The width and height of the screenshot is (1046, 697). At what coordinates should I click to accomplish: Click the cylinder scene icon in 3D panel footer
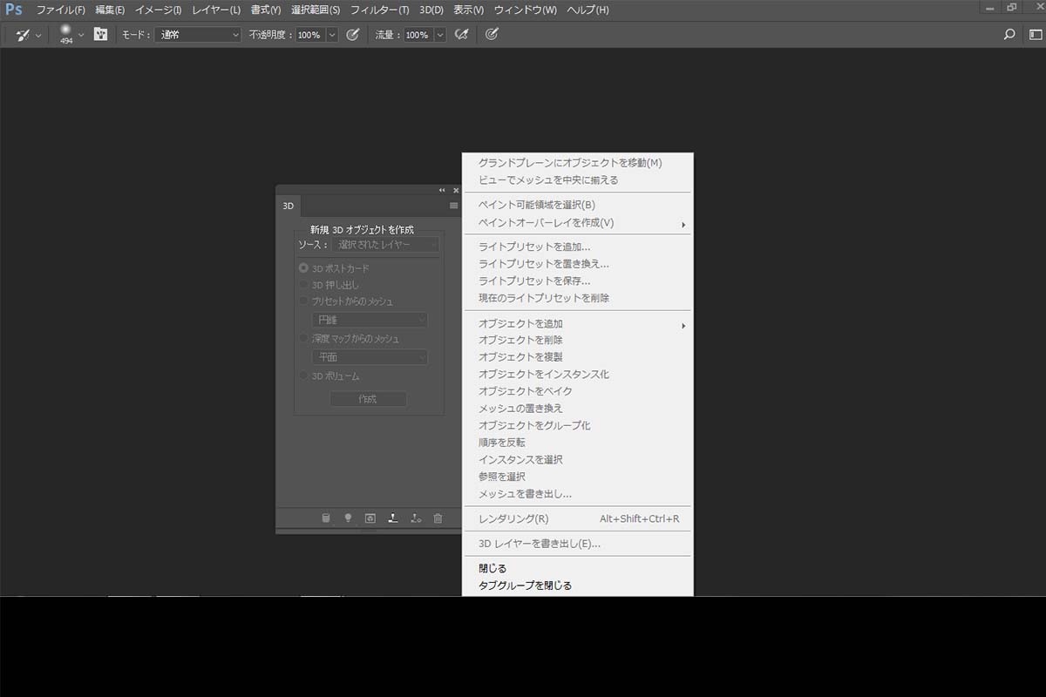click(326, 518)
